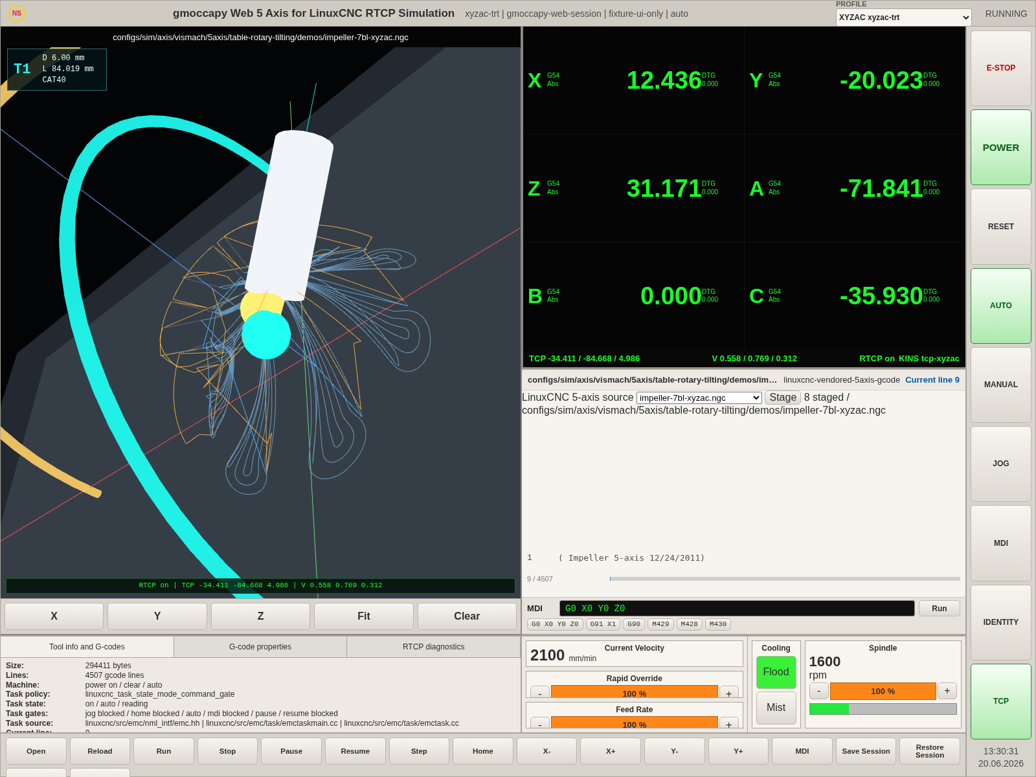The width and height of the screenshot is (1036, 777).
Task: Click Save Session button
Action: [866, 751]
